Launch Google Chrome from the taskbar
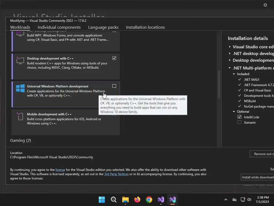 pos(149,200)
